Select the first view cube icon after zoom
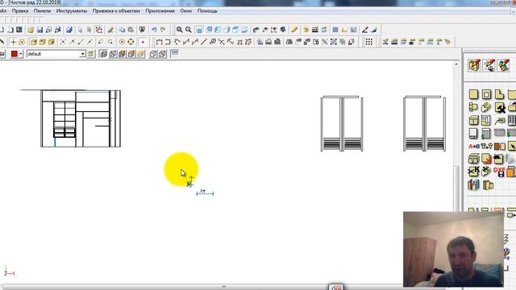Viewport: 516px width, 290px height. (200, 30)
